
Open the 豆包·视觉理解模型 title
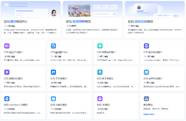tap(78, 22)
